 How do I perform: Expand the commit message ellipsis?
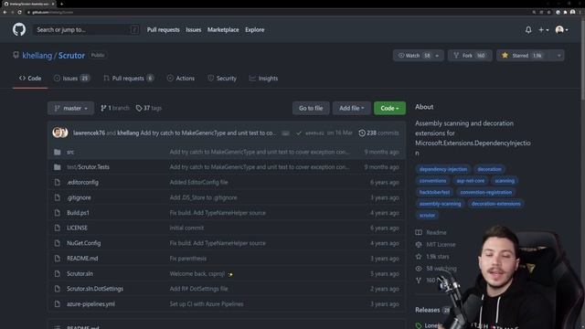click(285, 133)
